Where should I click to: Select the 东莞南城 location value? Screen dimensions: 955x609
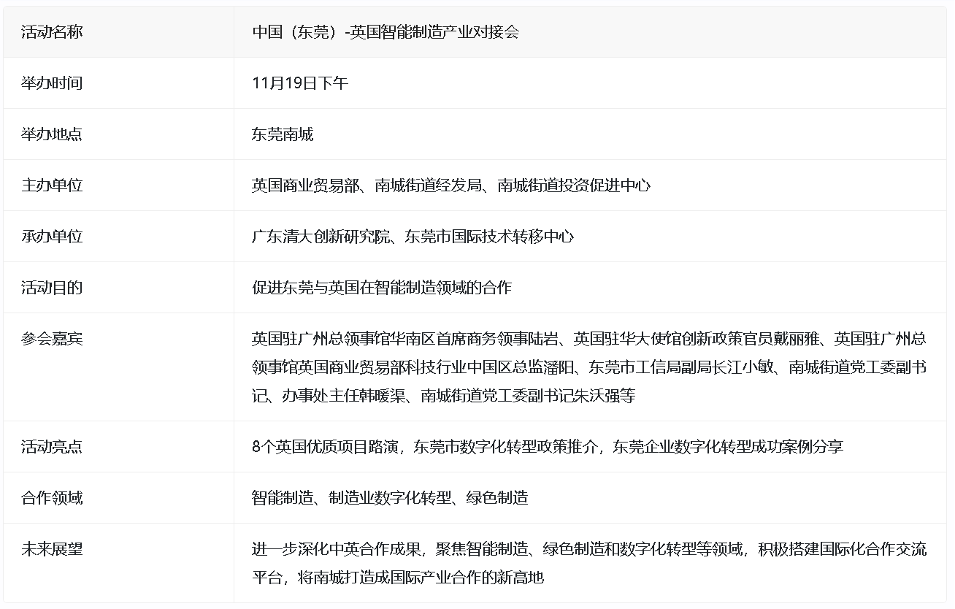tap(283, 134)
